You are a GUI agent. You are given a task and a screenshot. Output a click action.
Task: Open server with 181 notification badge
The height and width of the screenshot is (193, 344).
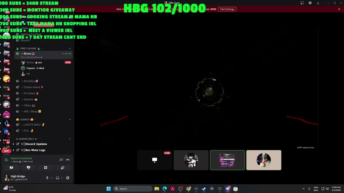click(x=6, y=114)
